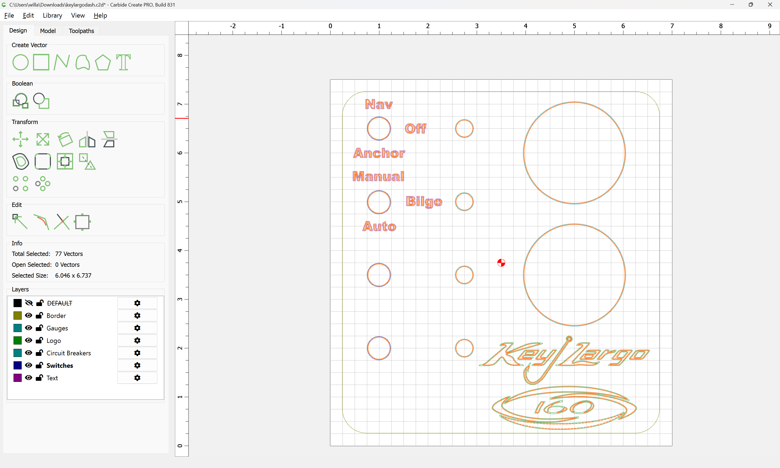Click the crossed-lines Edit tool
This screenshot has width=780, height=468.
(x=61, y=222)
